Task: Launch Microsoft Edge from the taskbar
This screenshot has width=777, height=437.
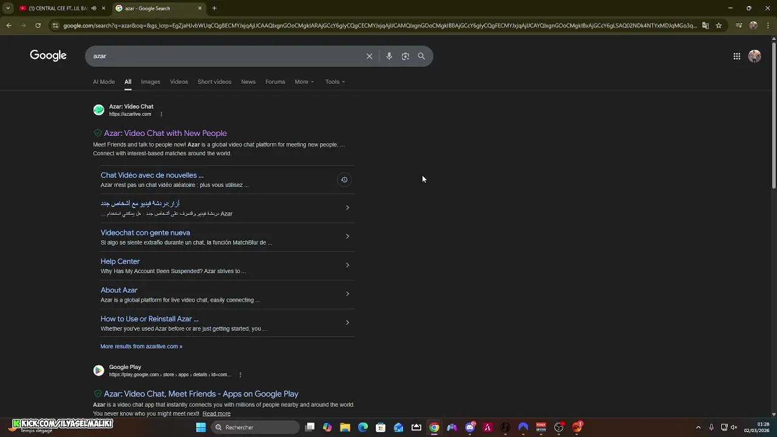Action: point(363,427)
